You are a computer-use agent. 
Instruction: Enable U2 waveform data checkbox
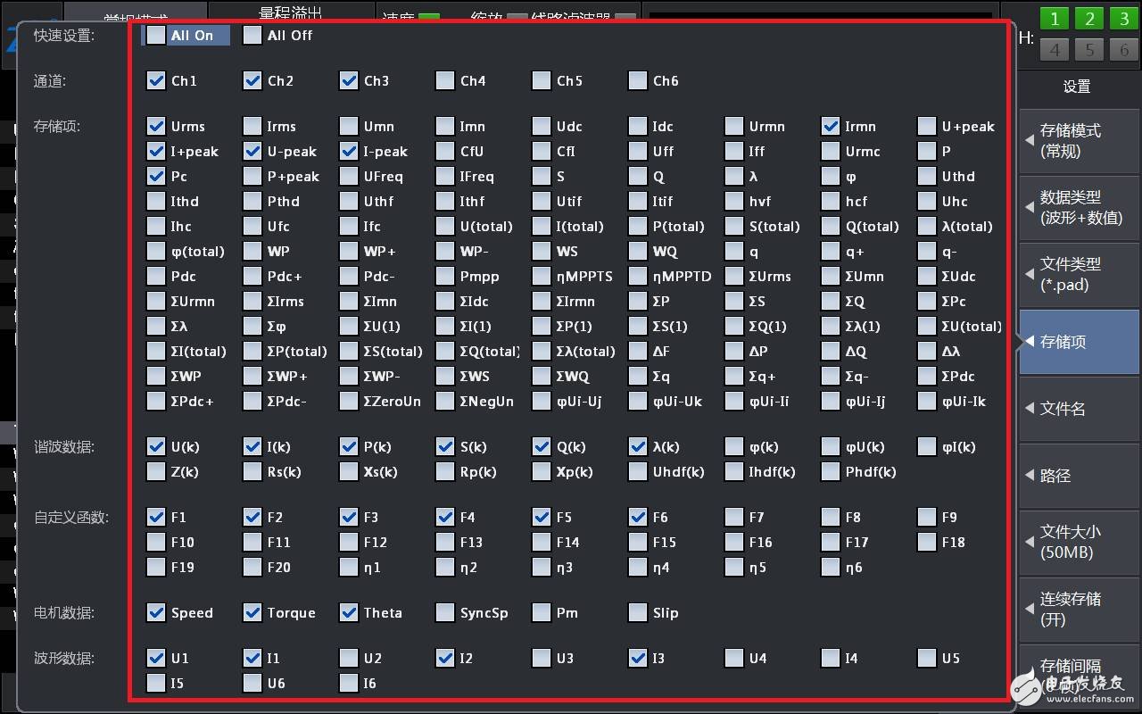[x=350, y=659]
